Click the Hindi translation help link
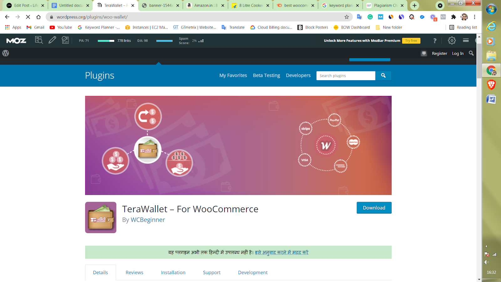 (281, 253)
